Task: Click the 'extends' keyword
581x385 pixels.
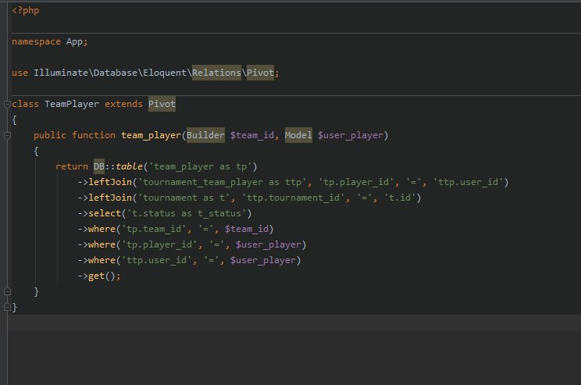Action: 123,104
